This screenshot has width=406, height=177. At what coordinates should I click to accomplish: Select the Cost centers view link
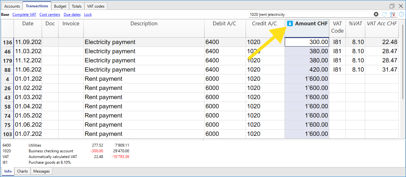[50, 15]
